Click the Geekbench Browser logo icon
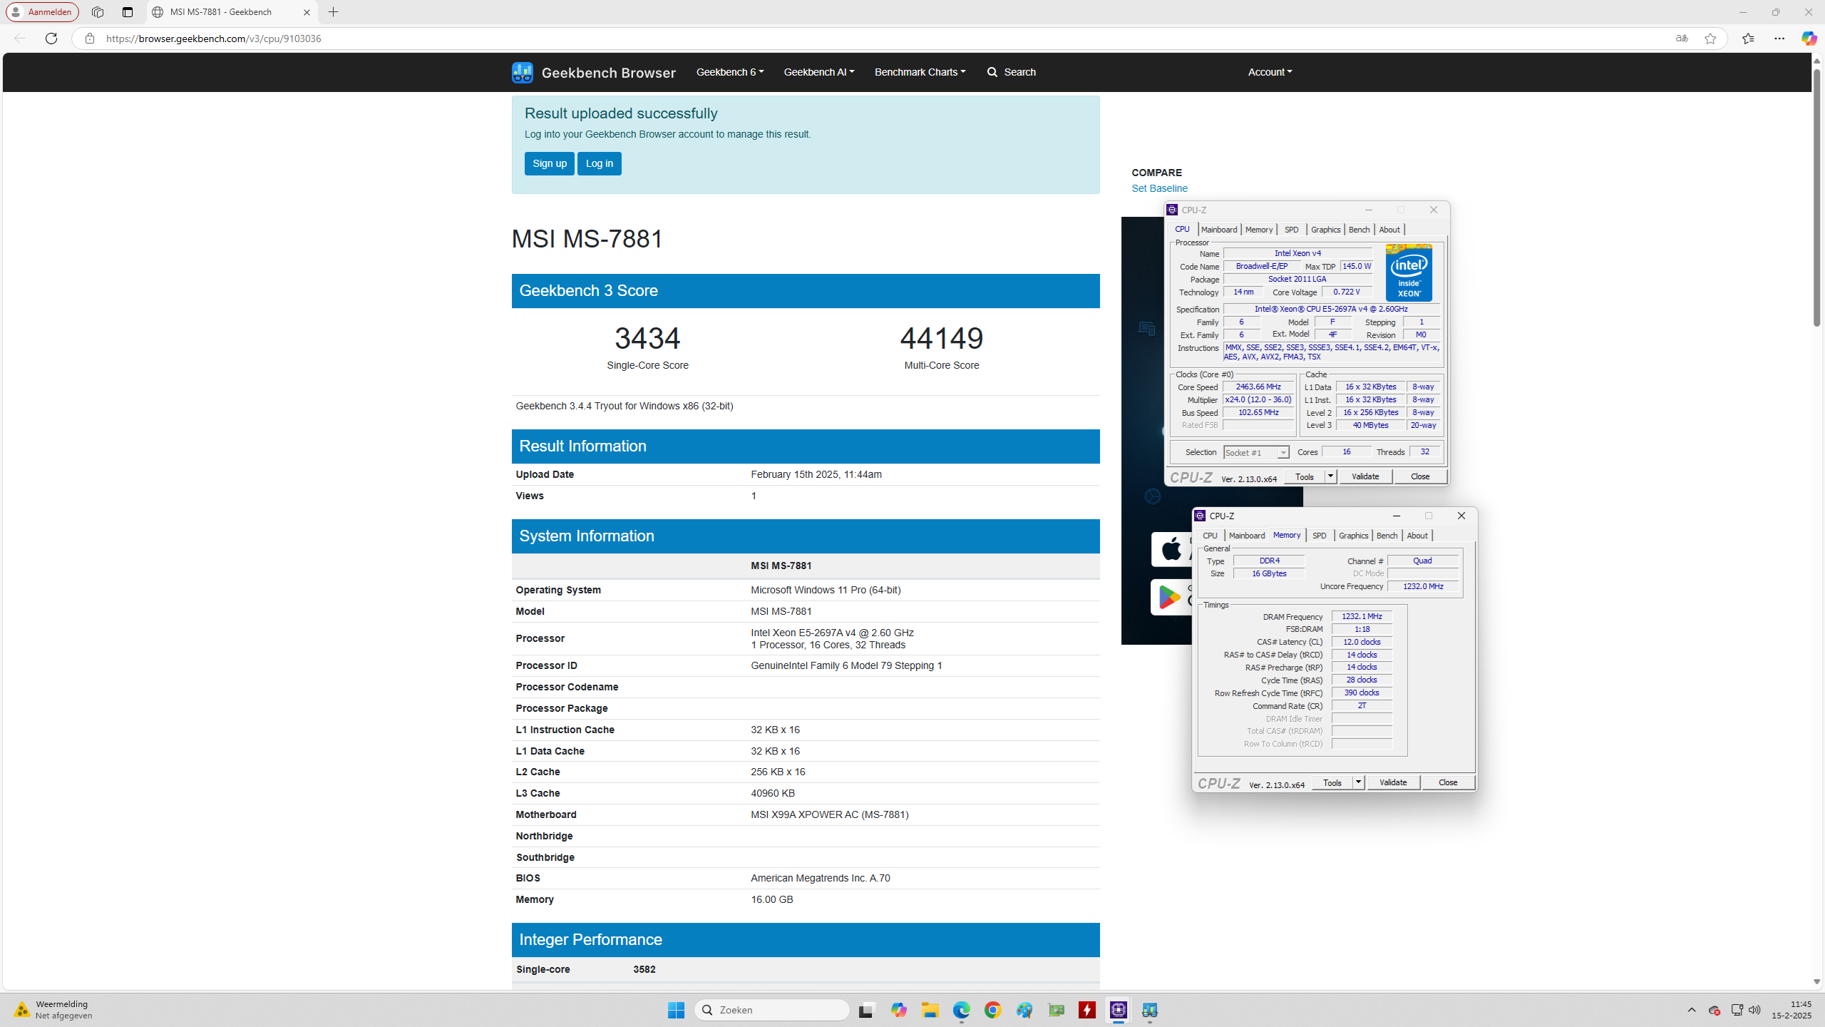Image resolution: width=1825 pixels, height=1027 pixels. pos(522,72)
